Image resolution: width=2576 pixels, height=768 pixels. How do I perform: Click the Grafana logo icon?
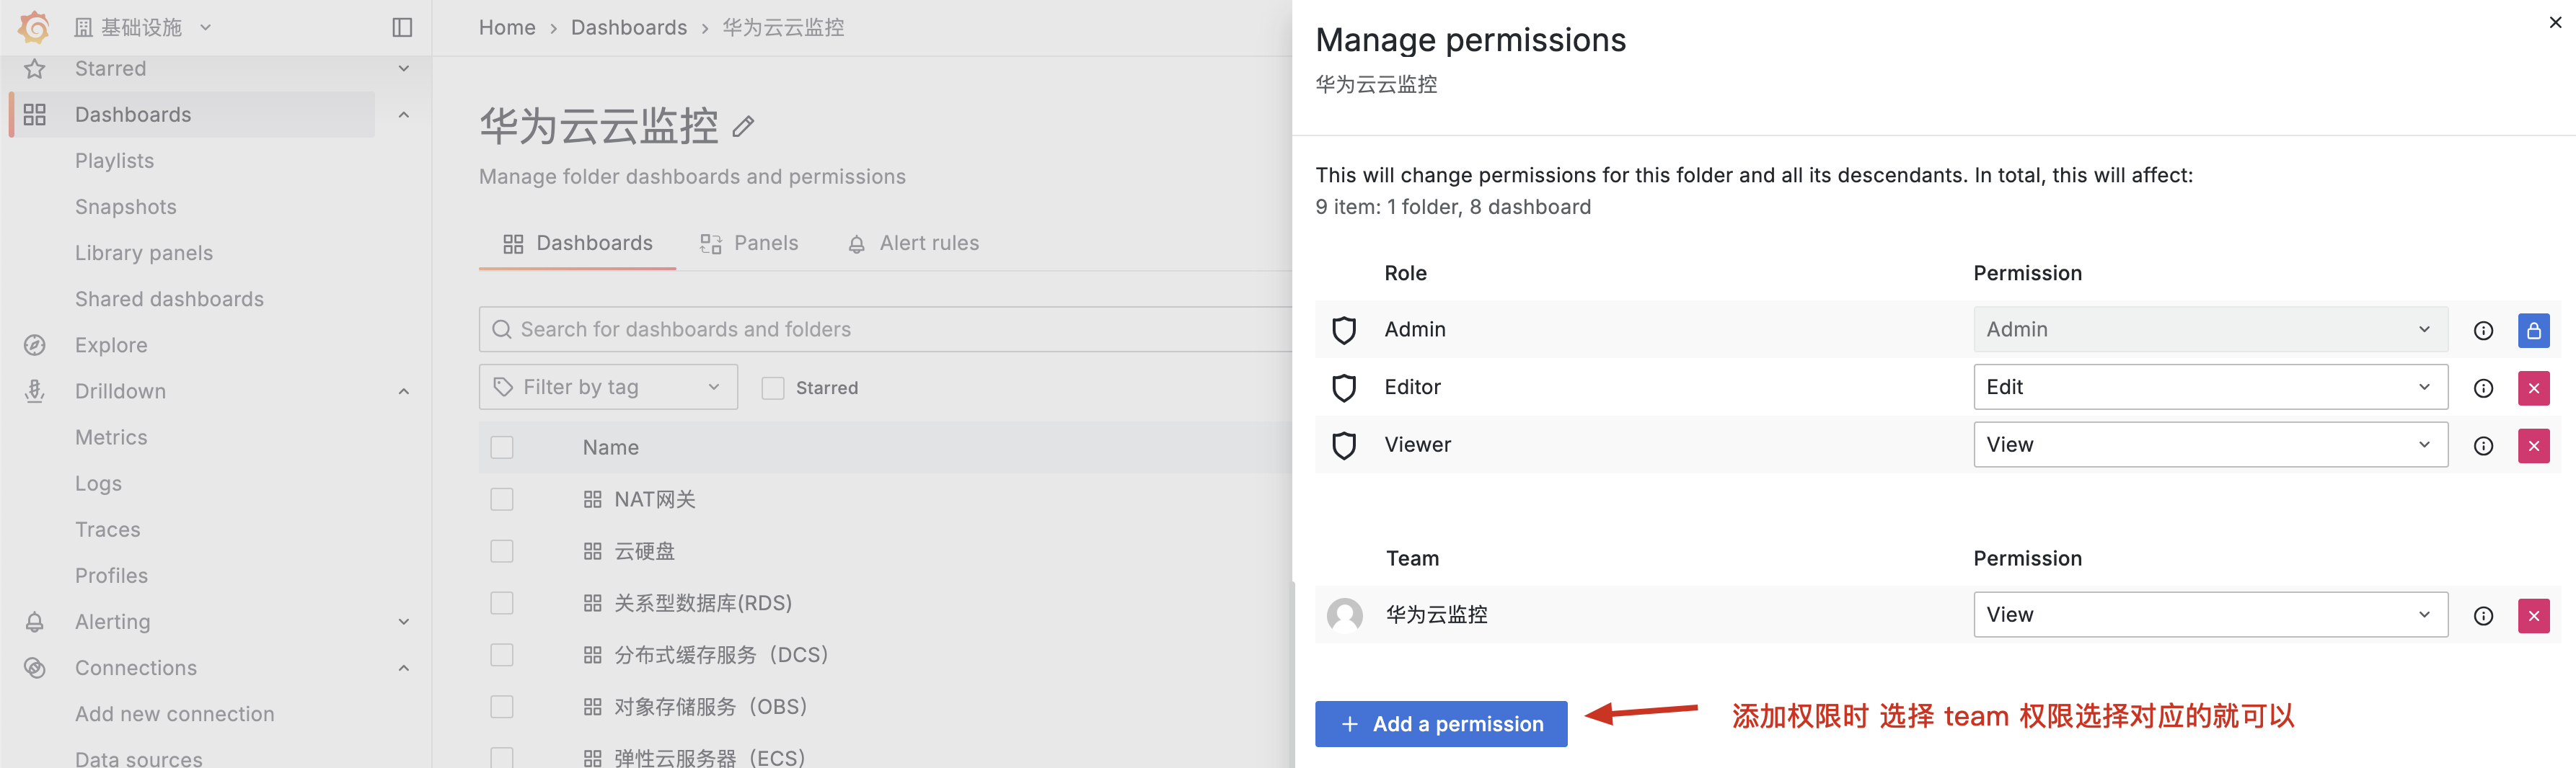[34, 27]
